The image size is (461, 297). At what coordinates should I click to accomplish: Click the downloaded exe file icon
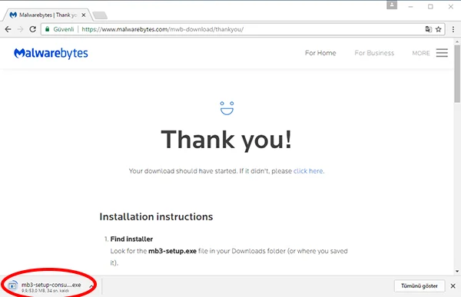pyautogui.click(x=12, y=285)
